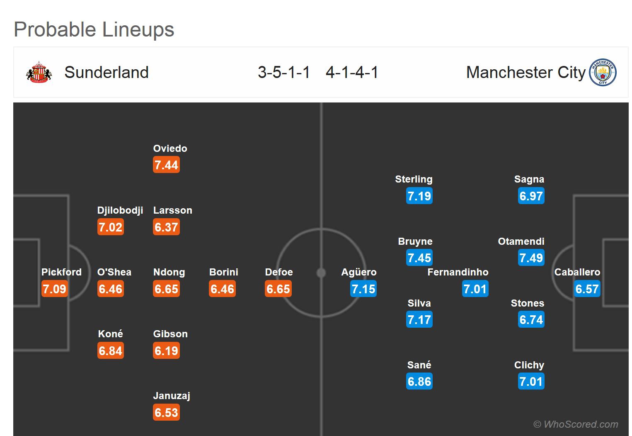Click the 4-1-4-1 formation text
The image size is (632, 436).
coord(352,73)
